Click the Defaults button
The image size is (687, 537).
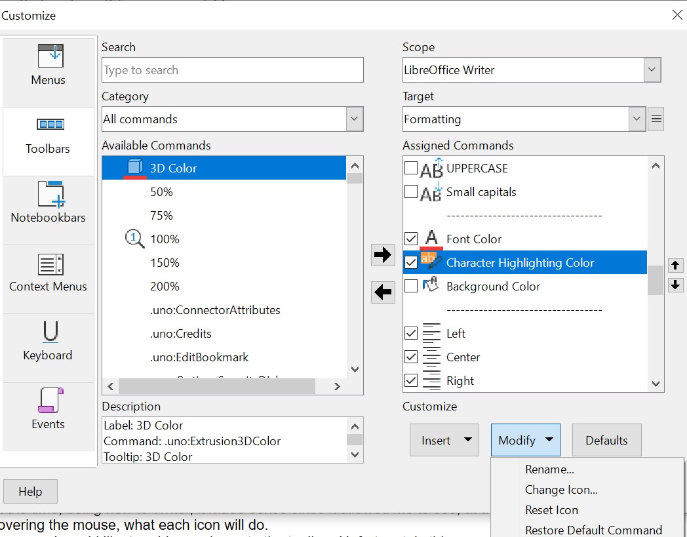tap(606, 440)
